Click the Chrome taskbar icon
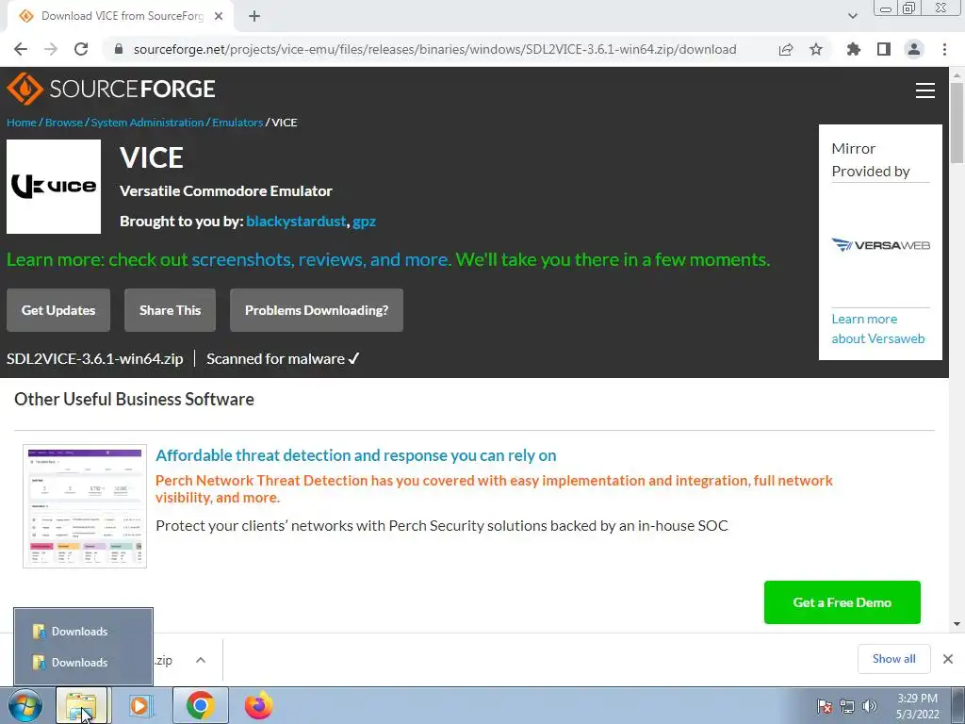965x724 pixels. pyautogui.click(x=200, y=705)
